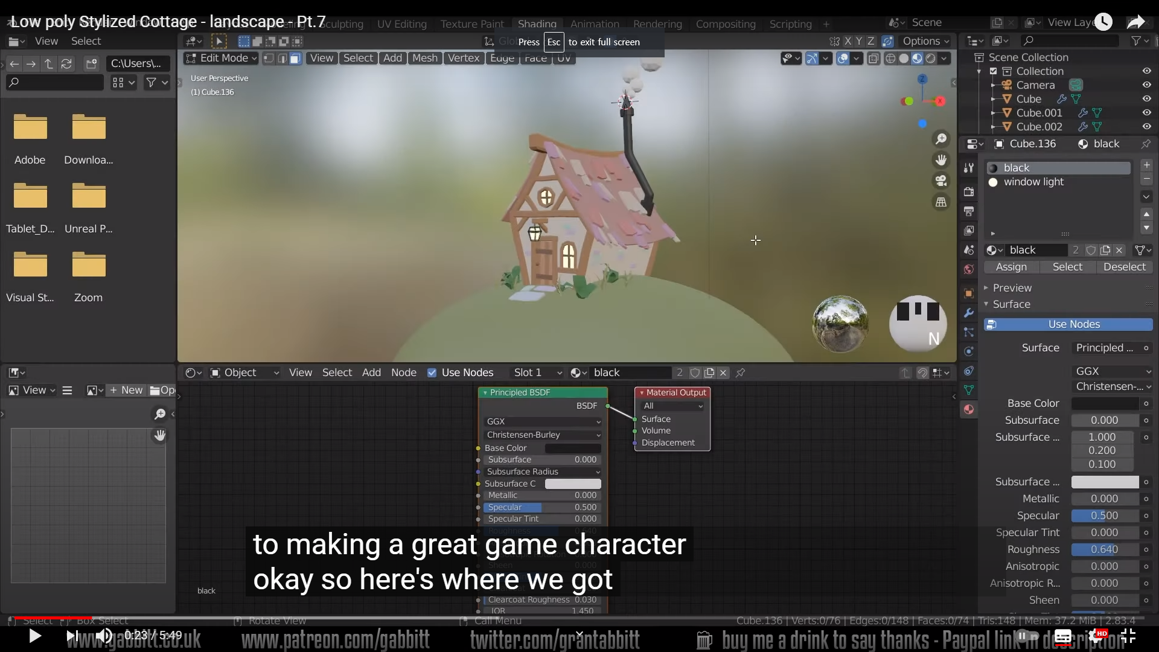Click the Assign button
The width and height of the screenshot is (1159, 652).
coord(1011,267)
